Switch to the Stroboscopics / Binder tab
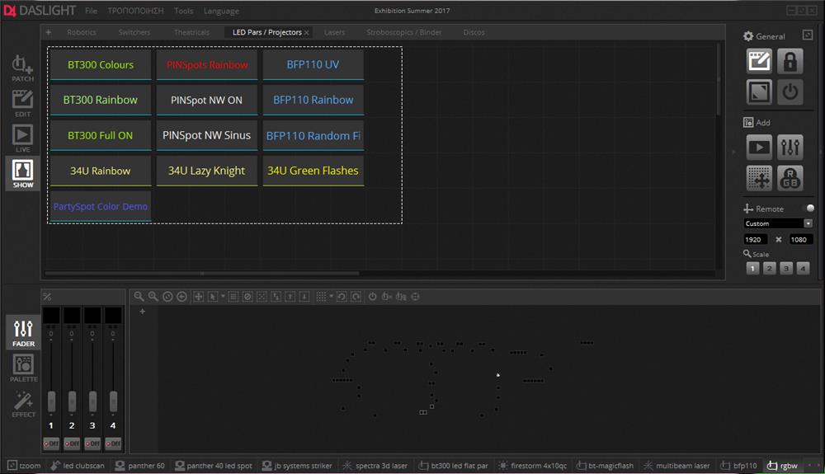The width and height of the screenshot is (825, 474). [404, 32]
